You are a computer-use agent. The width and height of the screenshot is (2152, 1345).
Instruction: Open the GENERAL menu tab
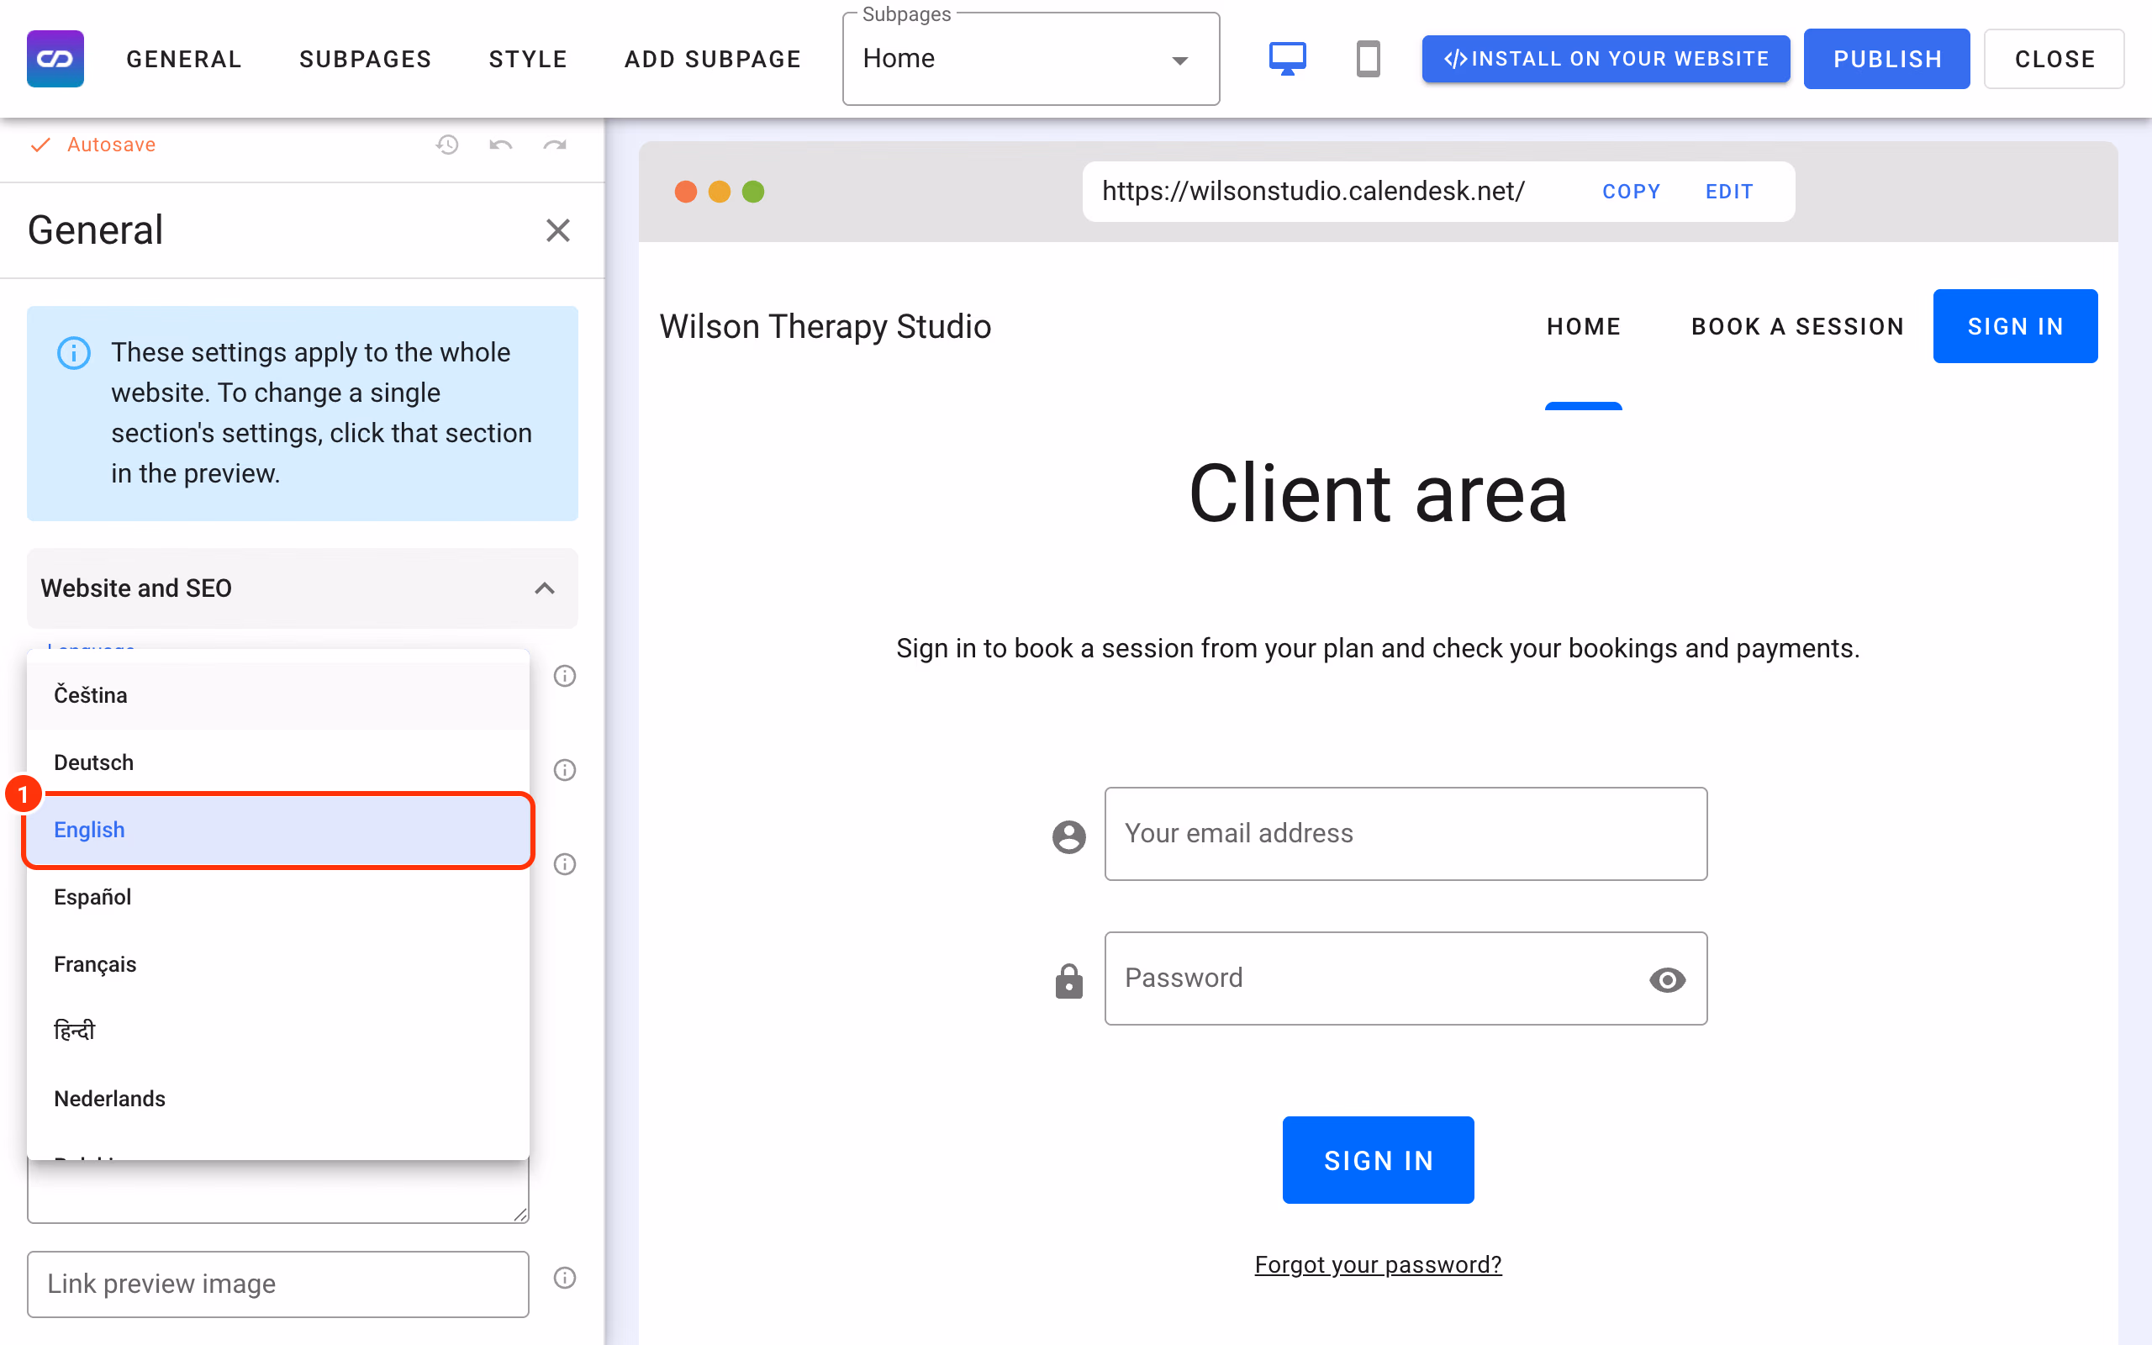(x=184, y=59)
